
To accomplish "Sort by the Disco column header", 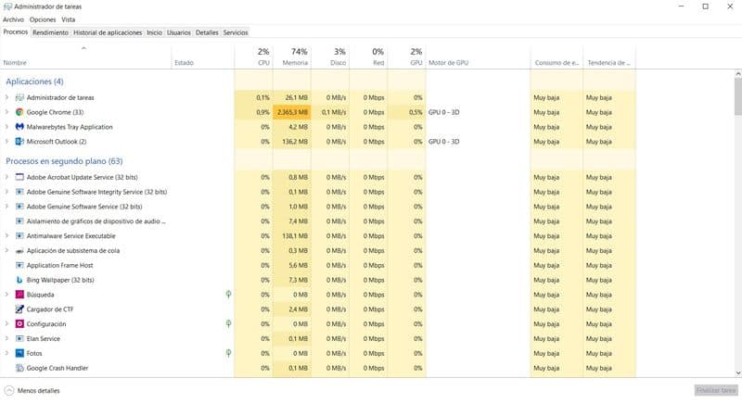I will click(x=330, y=57).
